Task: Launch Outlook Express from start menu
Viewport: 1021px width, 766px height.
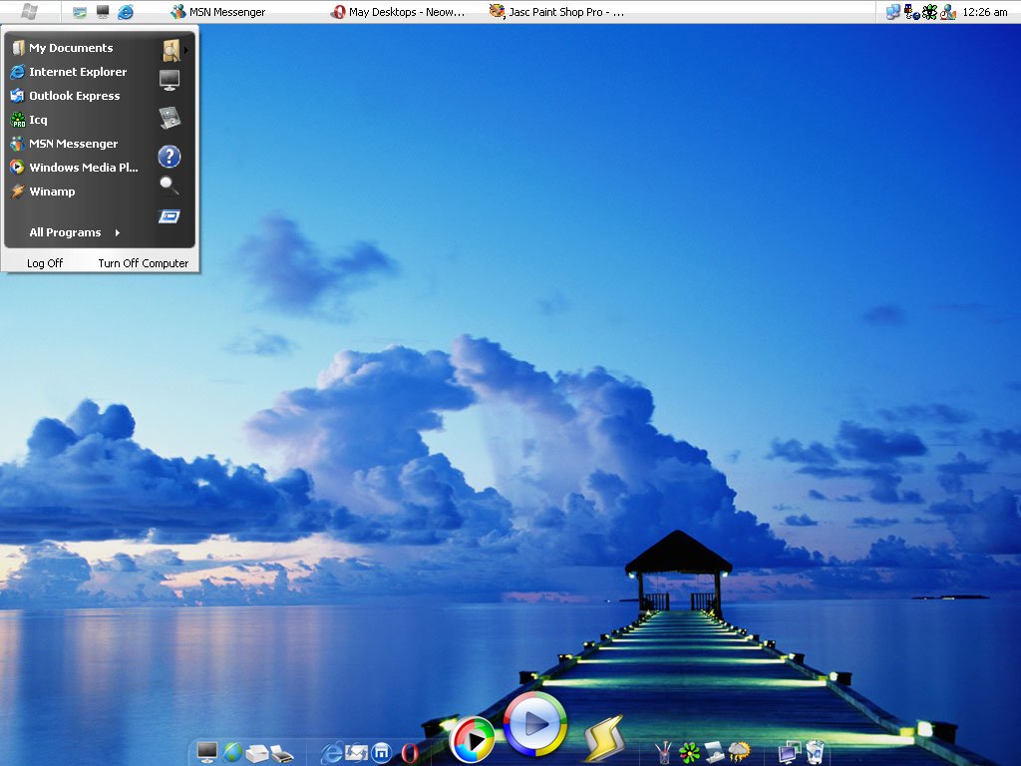Action: point(74,96)
